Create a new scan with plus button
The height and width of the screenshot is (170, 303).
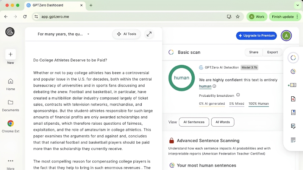click(x=11, y=54)
